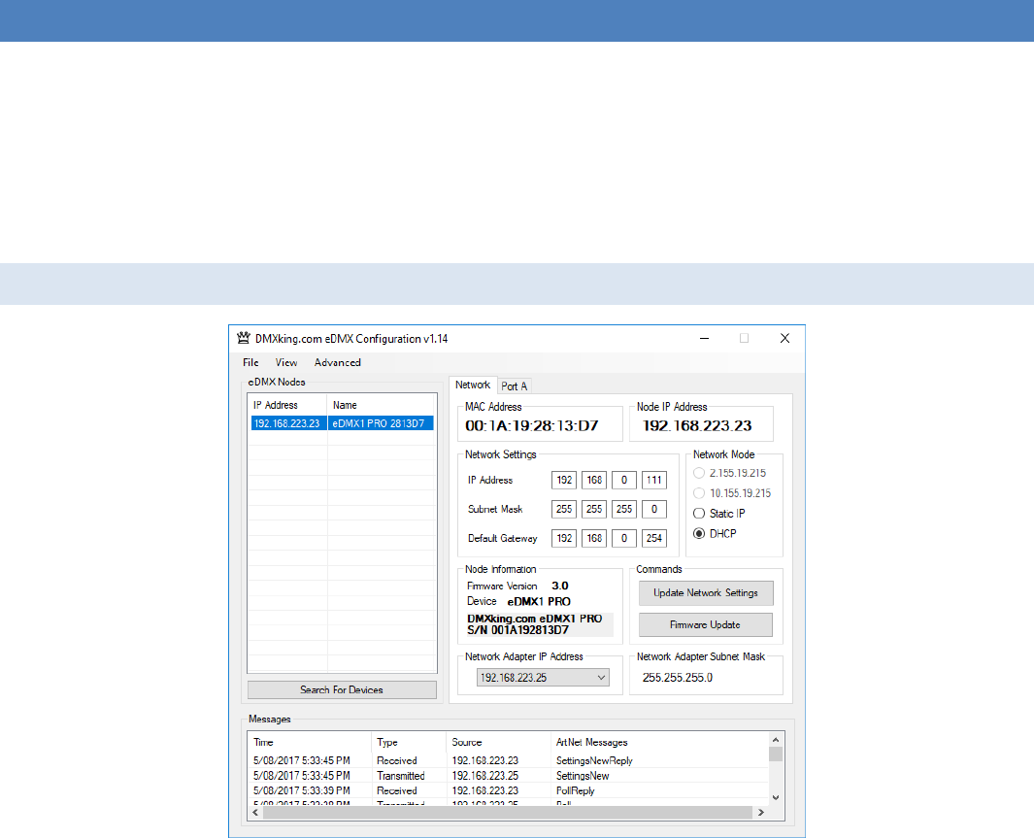Click the Type column header in Messages

(387, 743)
